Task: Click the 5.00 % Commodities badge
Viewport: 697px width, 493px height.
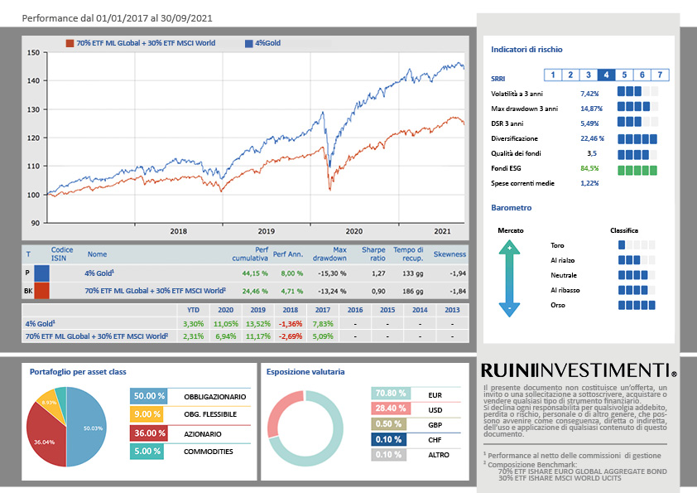Action: (x=147, y=452)
